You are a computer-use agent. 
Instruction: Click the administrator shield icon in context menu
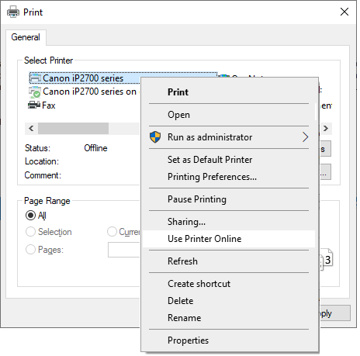(x=155, y=137)
